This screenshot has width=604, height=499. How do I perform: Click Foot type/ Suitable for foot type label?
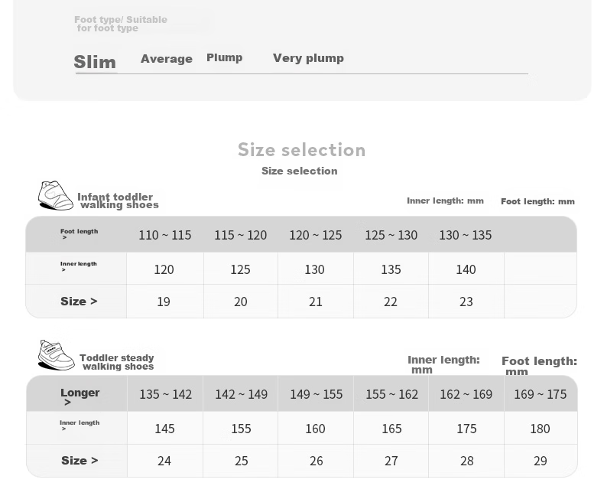click(121, 24)
